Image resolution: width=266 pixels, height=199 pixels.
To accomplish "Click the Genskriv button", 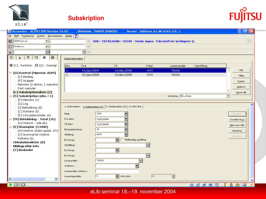I will pyautogui.click(x=237, y=131).
